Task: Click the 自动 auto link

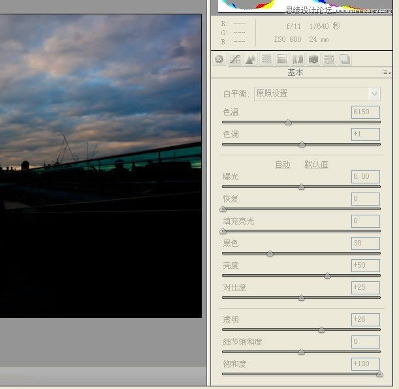Action: point(282,164)
